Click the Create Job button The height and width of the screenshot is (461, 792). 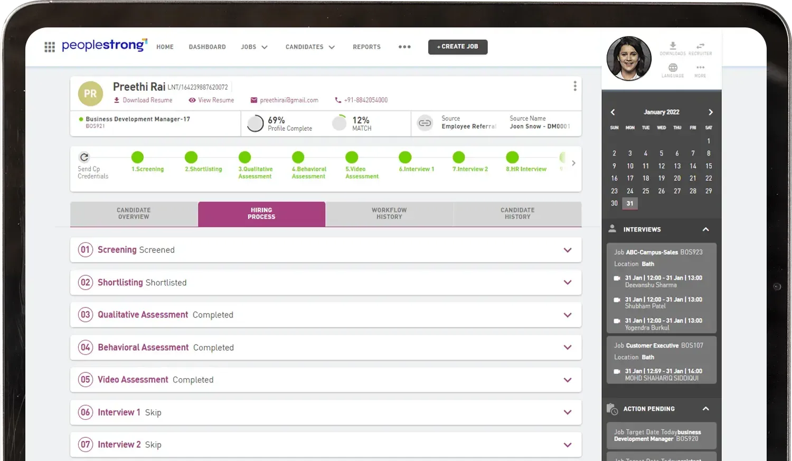point(457,46)
